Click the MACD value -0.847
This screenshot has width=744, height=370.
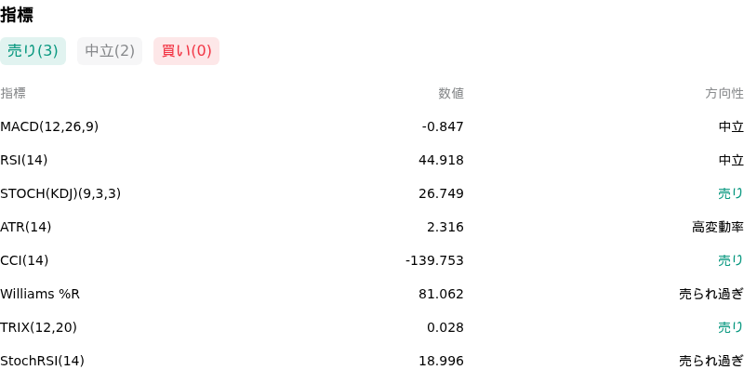[443, 126]
